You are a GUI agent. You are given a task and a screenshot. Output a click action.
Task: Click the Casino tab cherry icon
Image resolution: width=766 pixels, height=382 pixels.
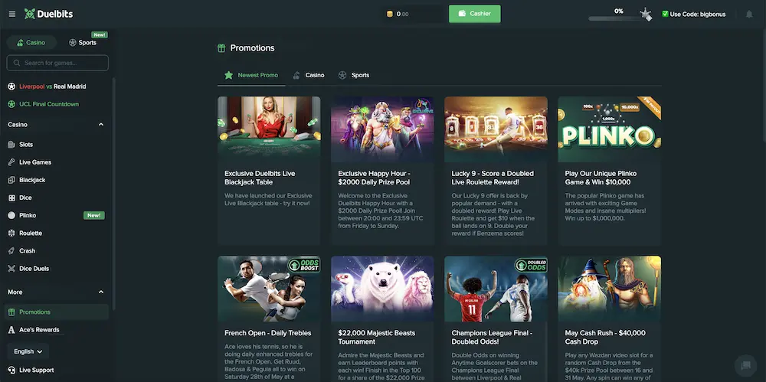point(296,75)
